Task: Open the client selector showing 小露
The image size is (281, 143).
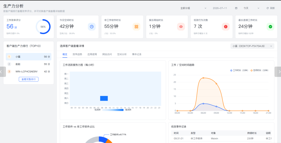Action: [x=252, y=46]
